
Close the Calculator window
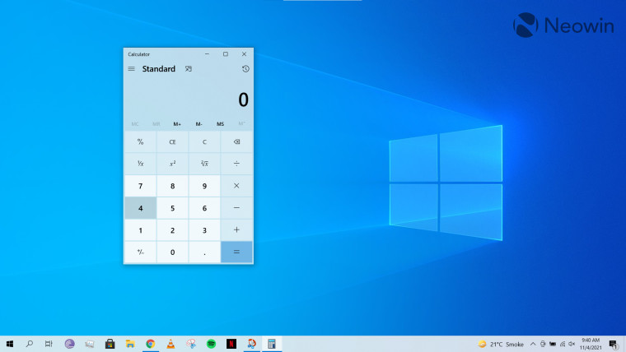pyautogui.click(x=244, y=54)
